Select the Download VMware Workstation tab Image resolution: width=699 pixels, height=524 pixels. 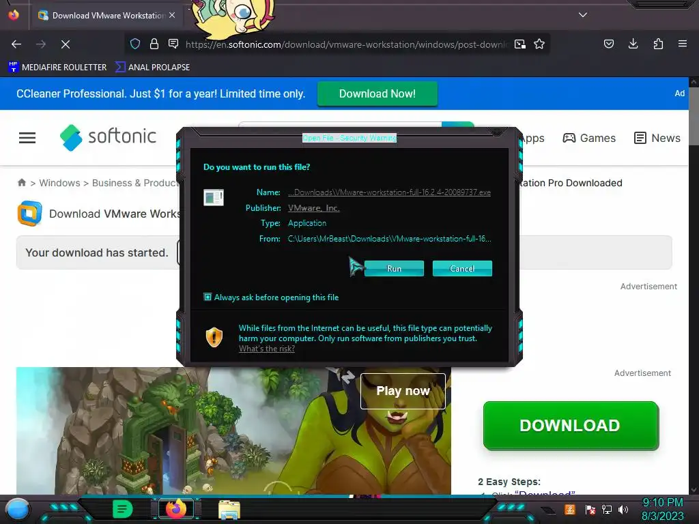tap(107, 15)
